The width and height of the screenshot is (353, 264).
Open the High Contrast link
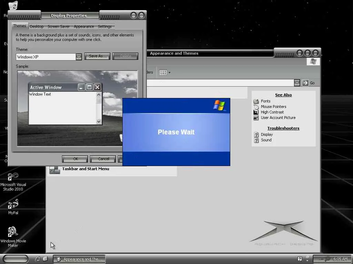click(x=272, y=112)
